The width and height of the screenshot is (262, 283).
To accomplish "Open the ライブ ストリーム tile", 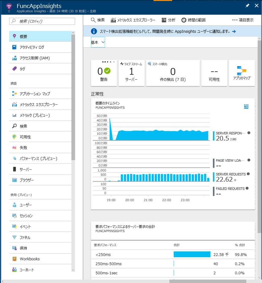I will (x=131, y=73).
